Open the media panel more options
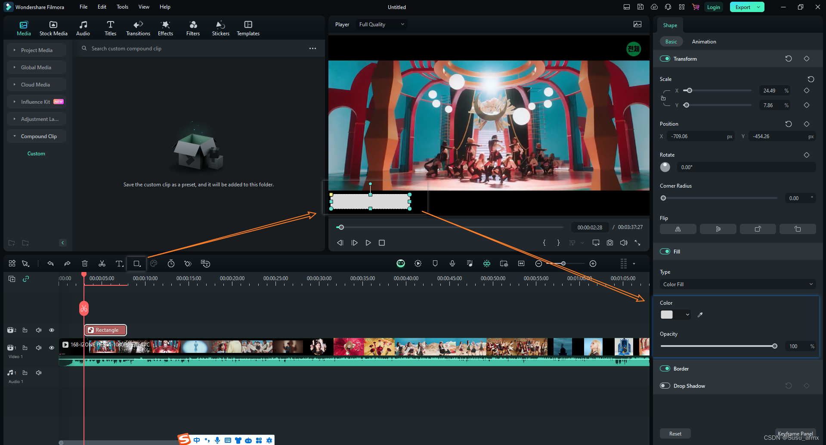826x445 pixels. [x=312, y=49]
